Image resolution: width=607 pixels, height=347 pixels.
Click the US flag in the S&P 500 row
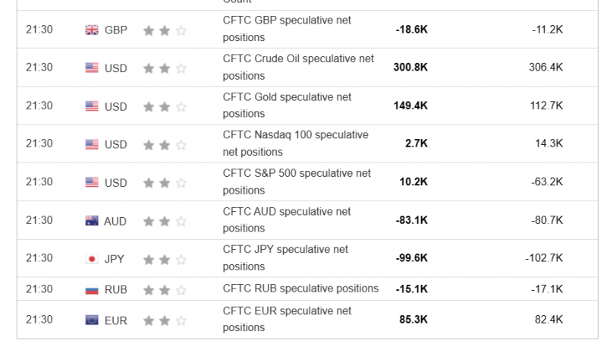[x=92, y=182]
